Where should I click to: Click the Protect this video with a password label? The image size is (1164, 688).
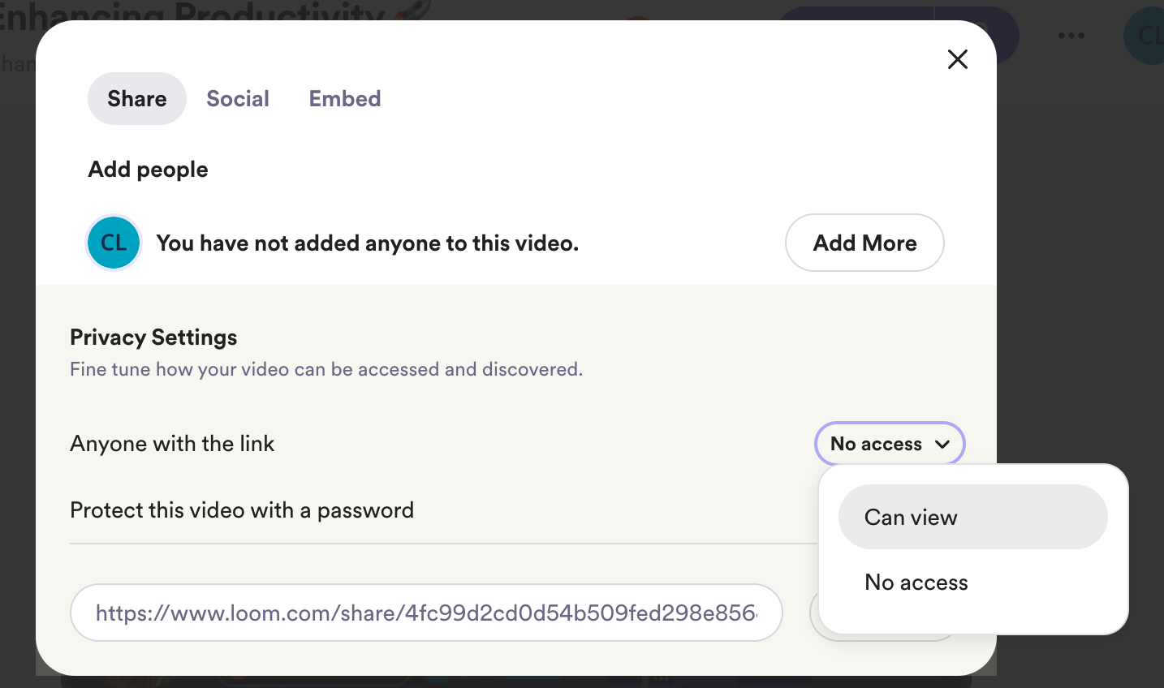(242, 510)
